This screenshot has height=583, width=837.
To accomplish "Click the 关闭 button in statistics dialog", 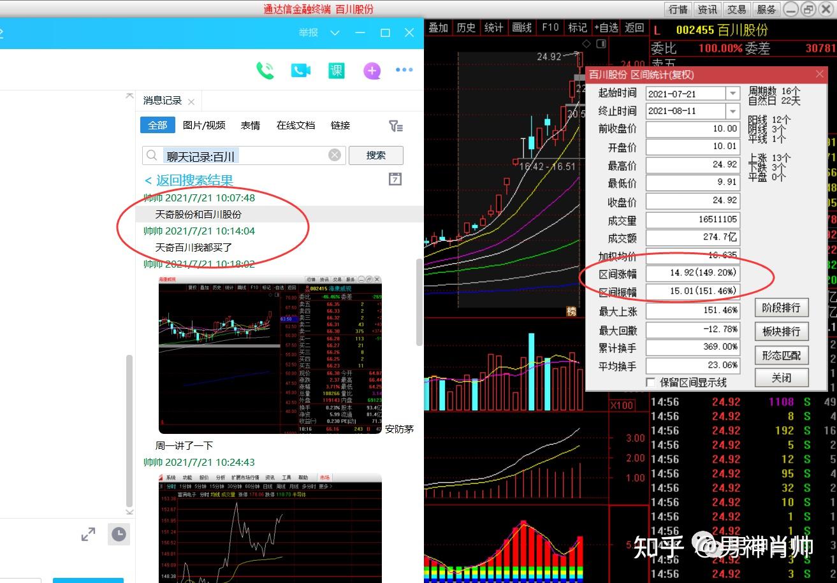I will 782,377.
